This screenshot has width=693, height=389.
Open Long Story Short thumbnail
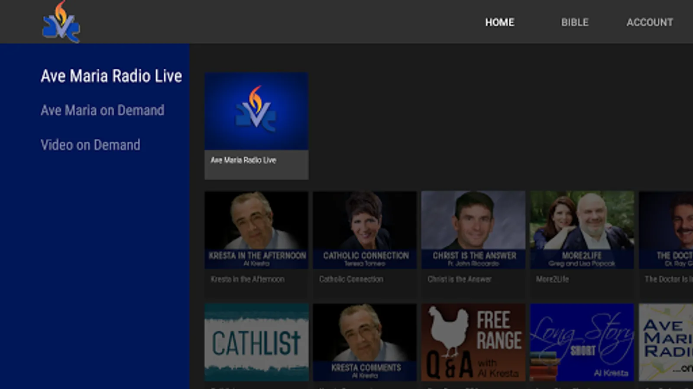[582, 342]
